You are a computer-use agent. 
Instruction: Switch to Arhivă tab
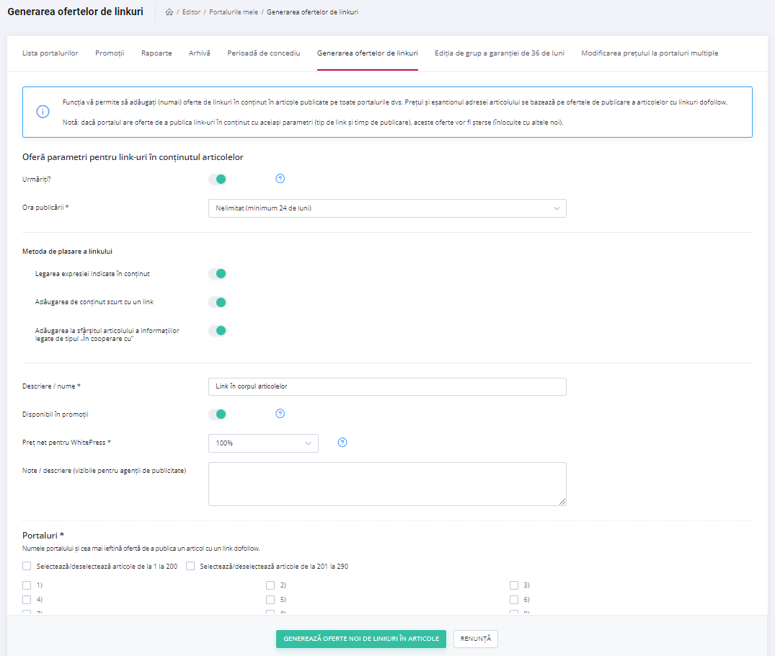click(200, 53)
